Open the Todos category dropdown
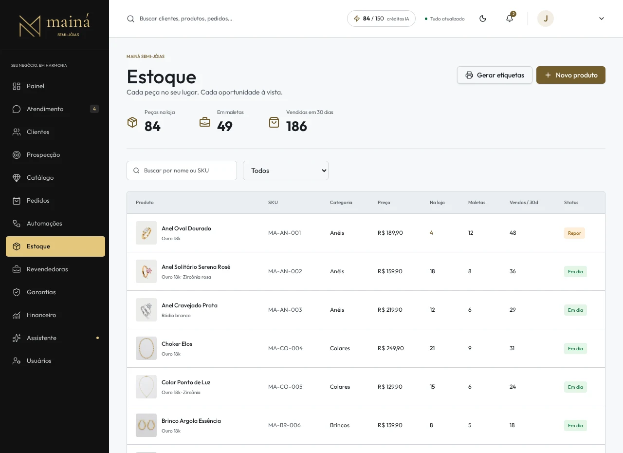623x453 pixels. point(286,170)
